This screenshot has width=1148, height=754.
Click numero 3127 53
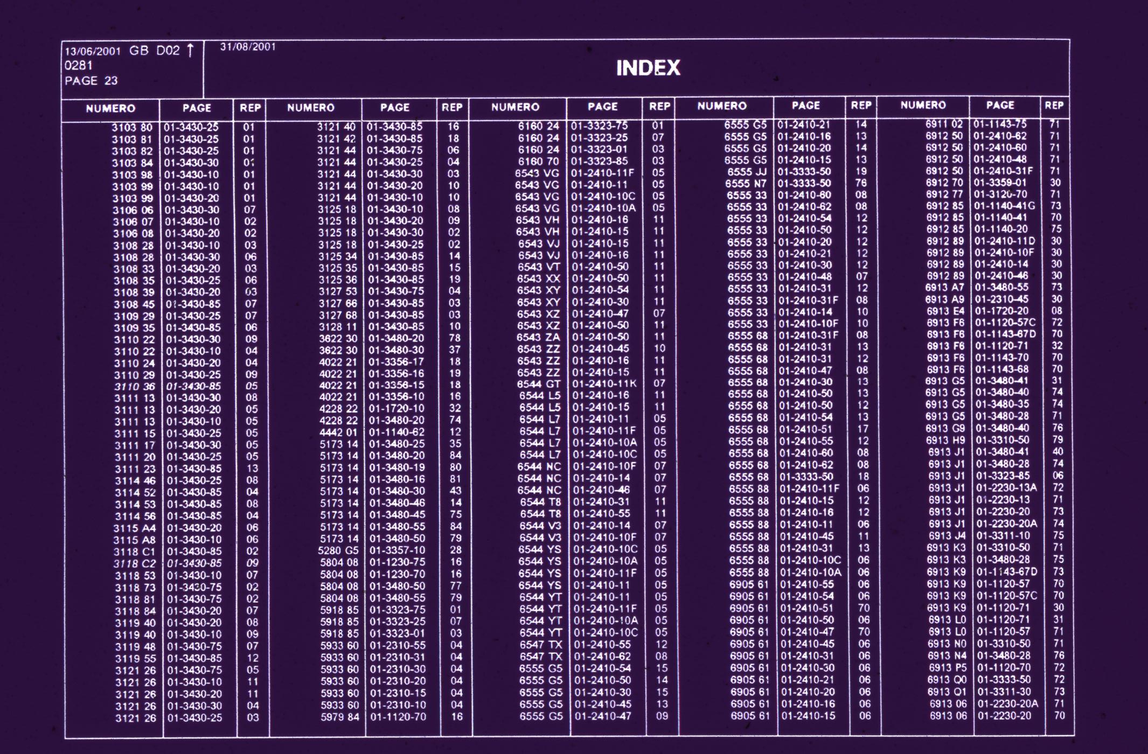[x=338, y=291]
